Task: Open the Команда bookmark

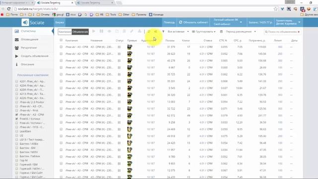Action: point(156,14)
